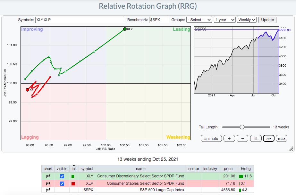Sort table by the %chg column header

tap(246, 169)
